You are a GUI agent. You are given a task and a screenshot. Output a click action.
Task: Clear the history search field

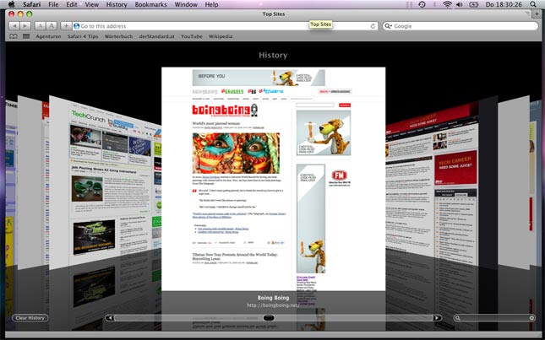click(531, 318)
